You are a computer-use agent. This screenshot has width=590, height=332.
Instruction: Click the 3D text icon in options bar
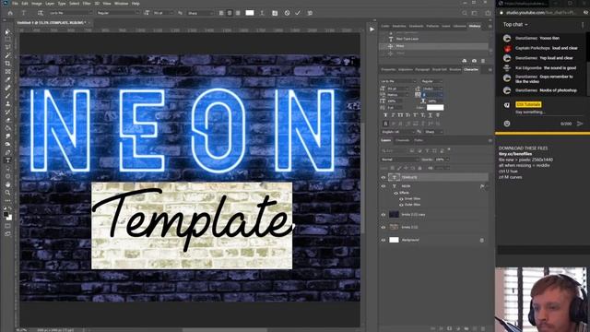click(310, 13)
